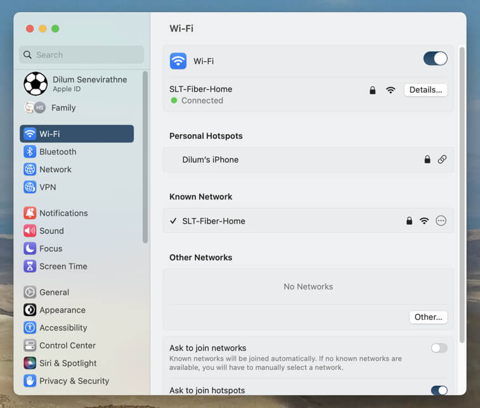Screen dimensions: 480x408
Task: Open Appearance settings
Action: [77, 310]
